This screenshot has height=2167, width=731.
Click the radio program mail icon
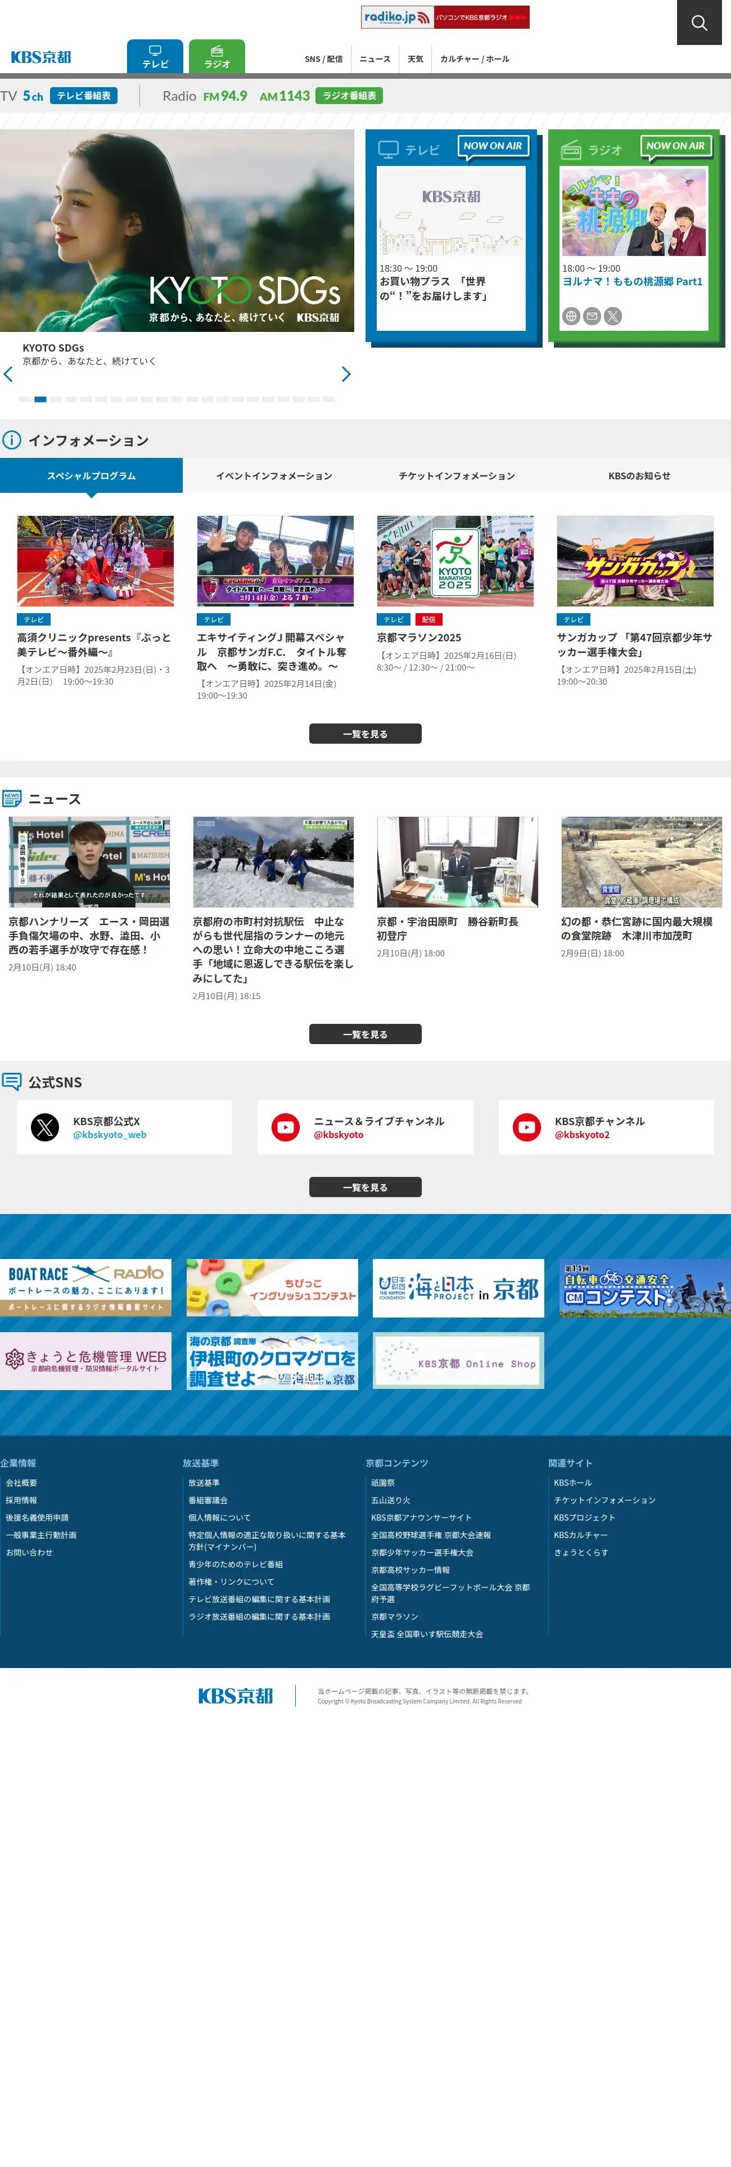coord(592,316)
